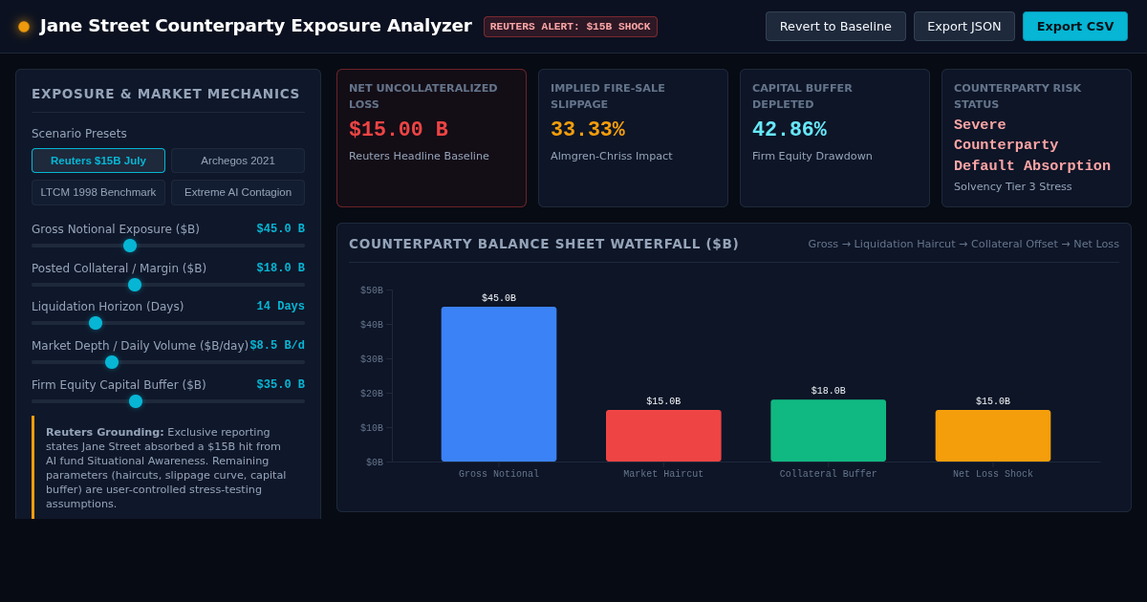Viewport: 1147px width, 602px height.
Task: Click the $8.5 B/d market depth value
Action: click(x=277, y=346)
